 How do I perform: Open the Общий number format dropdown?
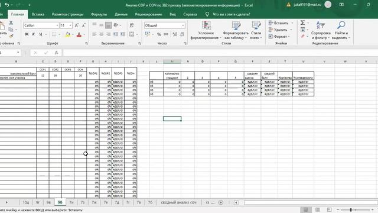tap(183, 25)
